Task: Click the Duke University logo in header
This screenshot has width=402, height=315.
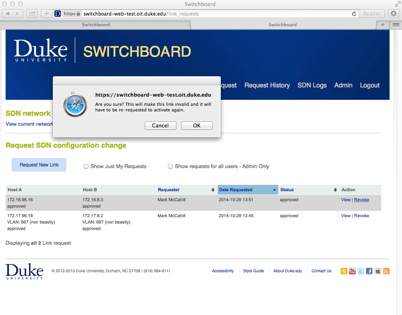Action: point(41,50)
